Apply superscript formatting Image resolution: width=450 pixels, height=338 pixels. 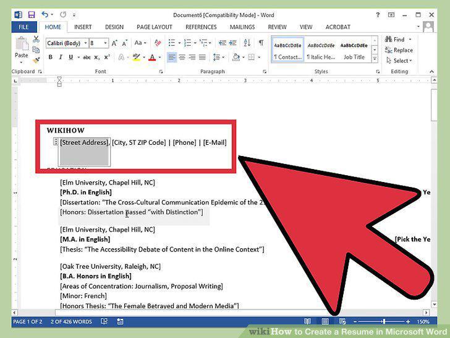[x=107, y=57]
